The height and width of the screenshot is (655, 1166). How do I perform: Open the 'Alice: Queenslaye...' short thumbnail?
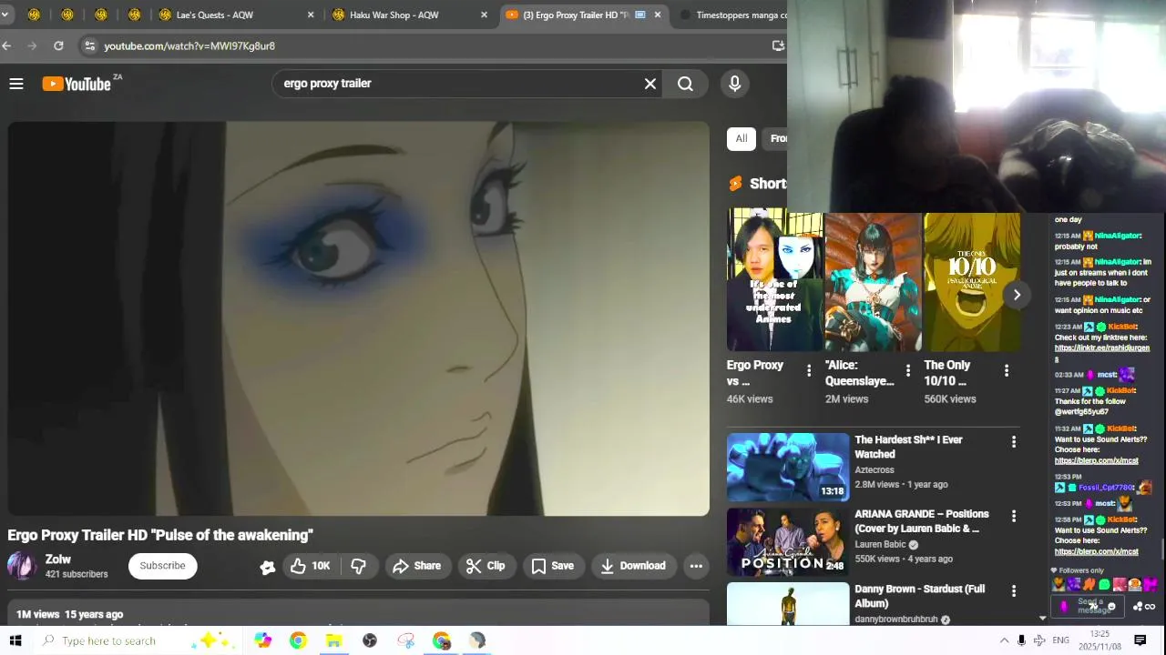point(873,282)
